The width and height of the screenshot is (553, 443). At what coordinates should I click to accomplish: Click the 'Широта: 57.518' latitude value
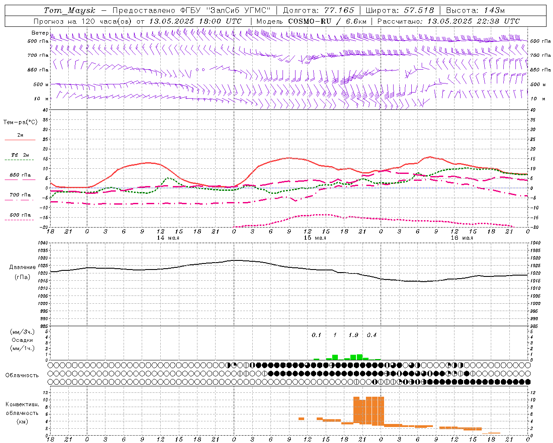[x=399, y=10]
